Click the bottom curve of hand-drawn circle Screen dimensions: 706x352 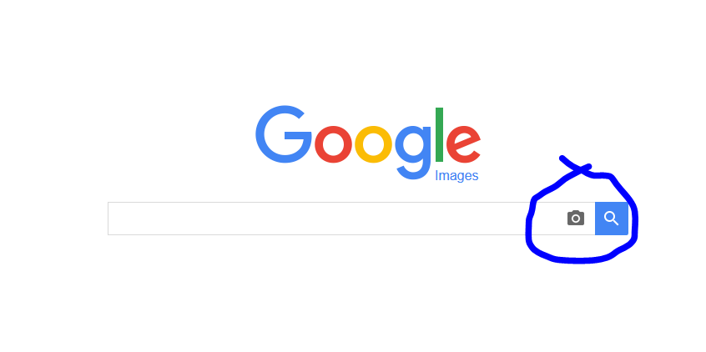[578, 259]
